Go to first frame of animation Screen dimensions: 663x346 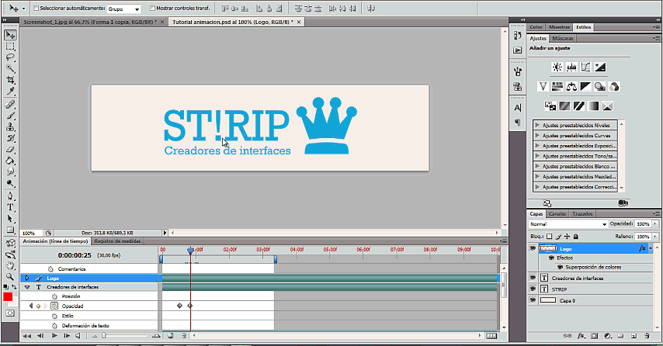click(x=26, y=336)
